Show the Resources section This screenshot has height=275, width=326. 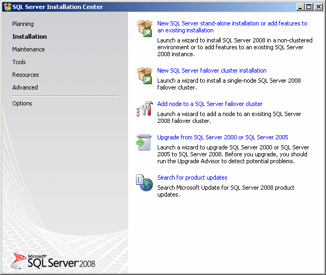[25, 75]
